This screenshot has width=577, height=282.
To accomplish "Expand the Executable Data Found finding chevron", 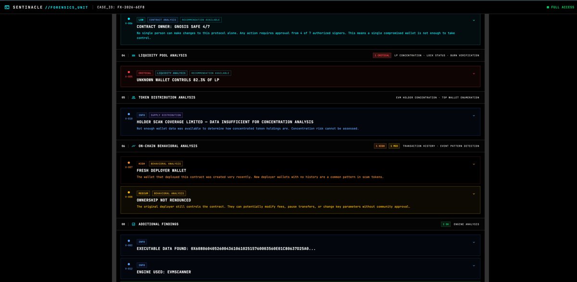I will [474, 242].
